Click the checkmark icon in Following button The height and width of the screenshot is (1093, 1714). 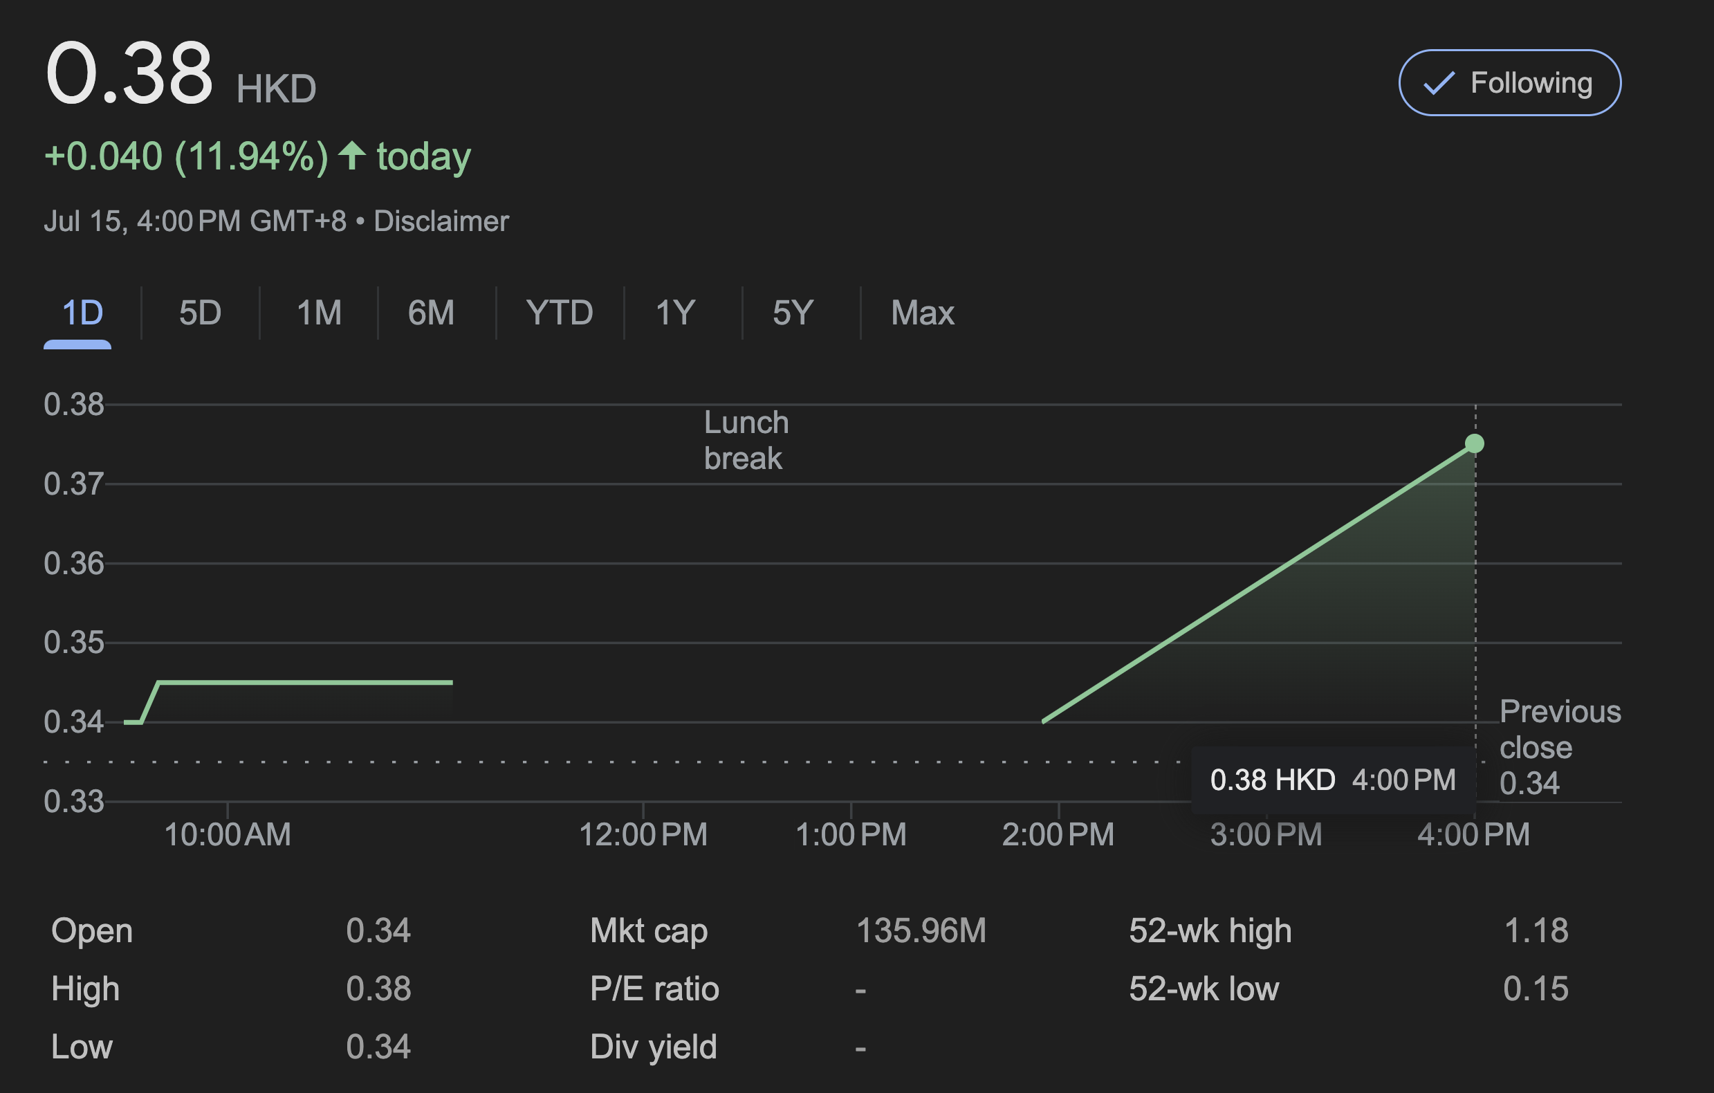tap(1439, 83)
